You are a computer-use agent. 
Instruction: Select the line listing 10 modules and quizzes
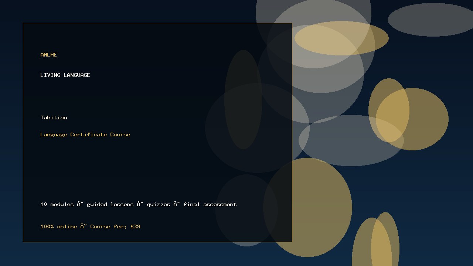(x=139, y=204)
